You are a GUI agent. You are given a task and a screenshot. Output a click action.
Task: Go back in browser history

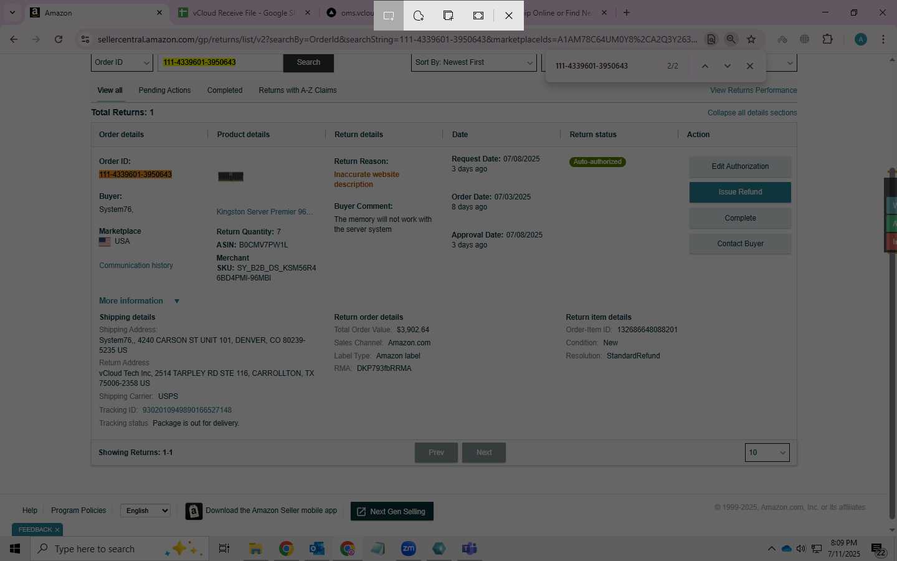(14, 39)
